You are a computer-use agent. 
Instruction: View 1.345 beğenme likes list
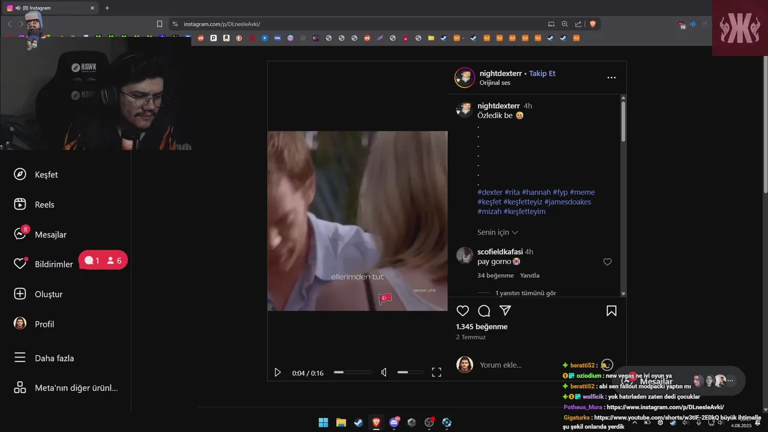tap(482, 326)
